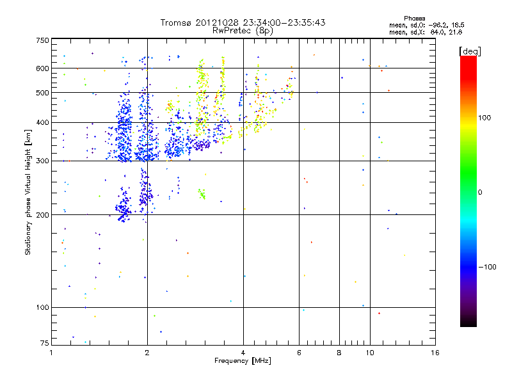Click the "10" frequency axis tick label

(x=370, y=353)
